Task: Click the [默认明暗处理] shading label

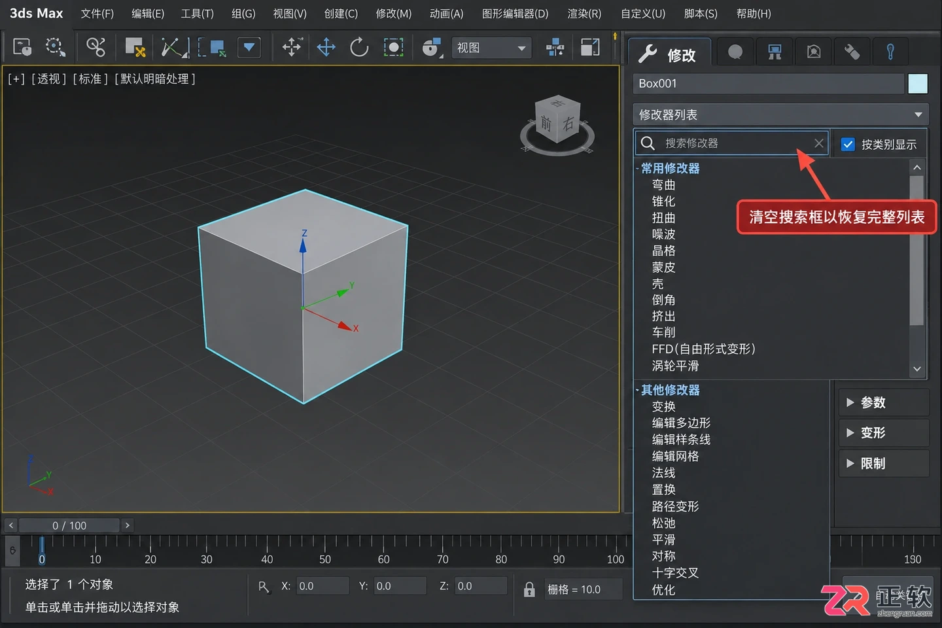Action: (155, 79)
